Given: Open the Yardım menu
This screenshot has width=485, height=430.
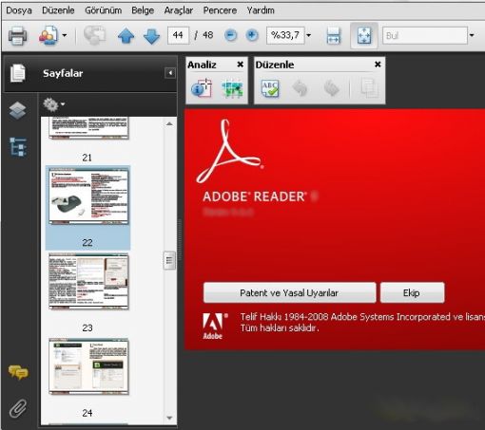Looking at the screenshot, I should pyautogui.click(x=261, y=10).
